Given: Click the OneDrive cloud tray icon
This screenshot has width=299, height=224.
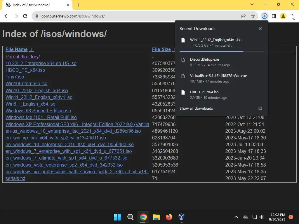Looking at the screenshot, I should coord(246,217).
